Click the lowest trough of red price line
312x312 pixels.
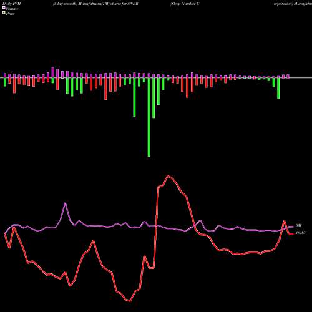pos(129,300)
